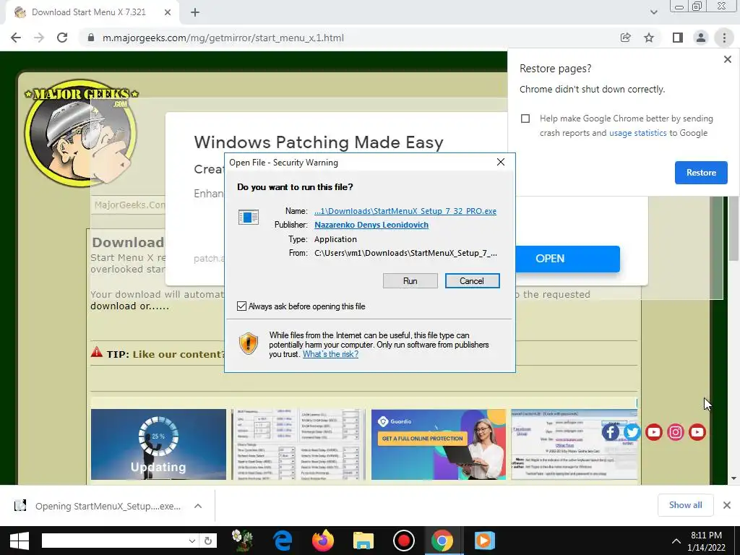Click Chrome's back arrow

point(16,38)
